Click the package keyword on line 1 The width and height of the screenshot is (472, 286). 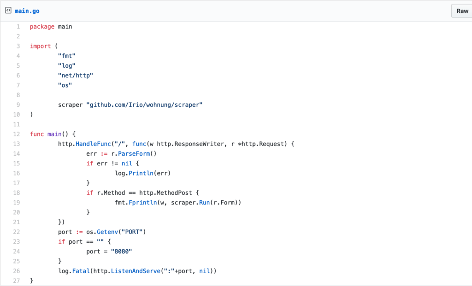(42, 26)
